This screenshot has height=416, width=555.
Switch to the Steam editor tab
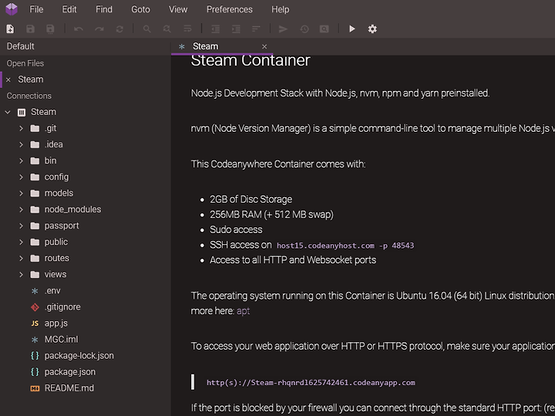[x=205, y=46]
